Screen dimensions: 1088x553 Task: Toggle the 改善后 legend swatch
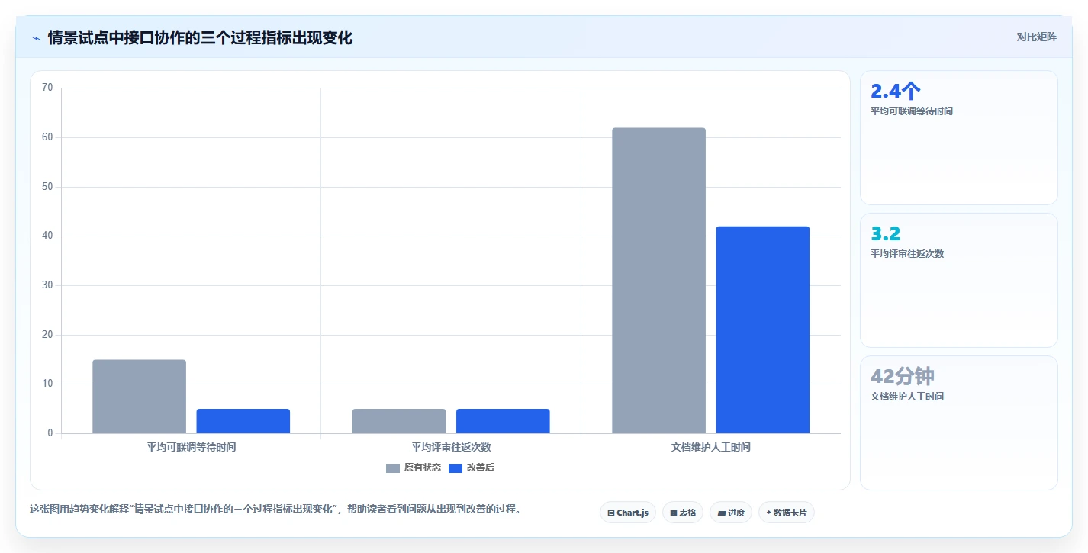point(455,468)
